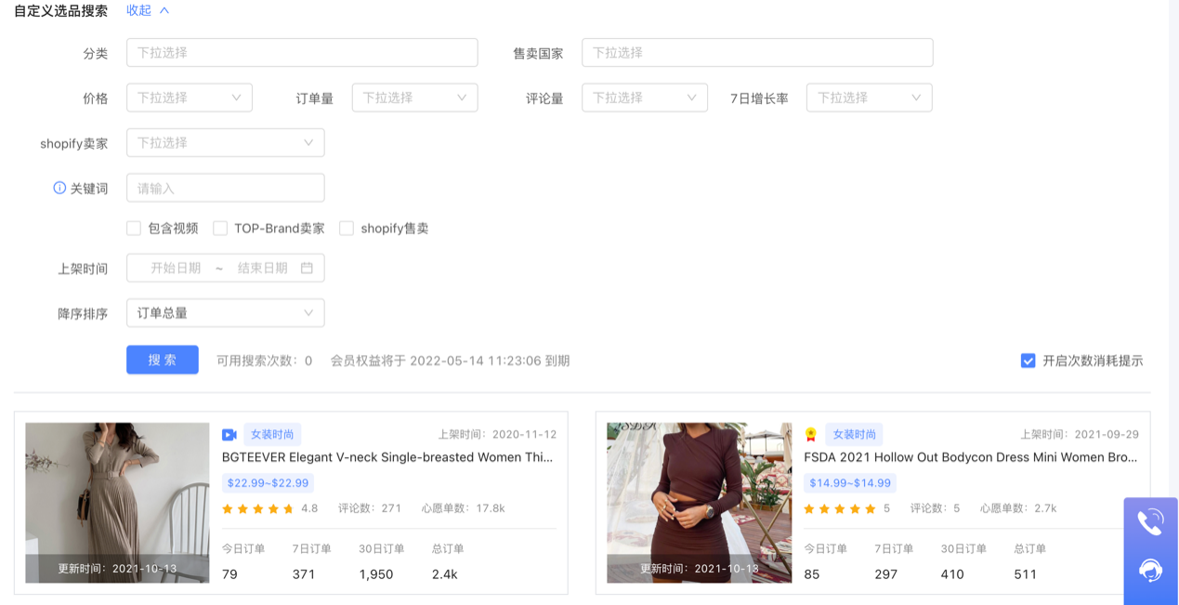Image resolution: width=1179 pixels, height=605 pixels.
Task: Select the shopify售卖 checkbox
Action: point(347,228)
